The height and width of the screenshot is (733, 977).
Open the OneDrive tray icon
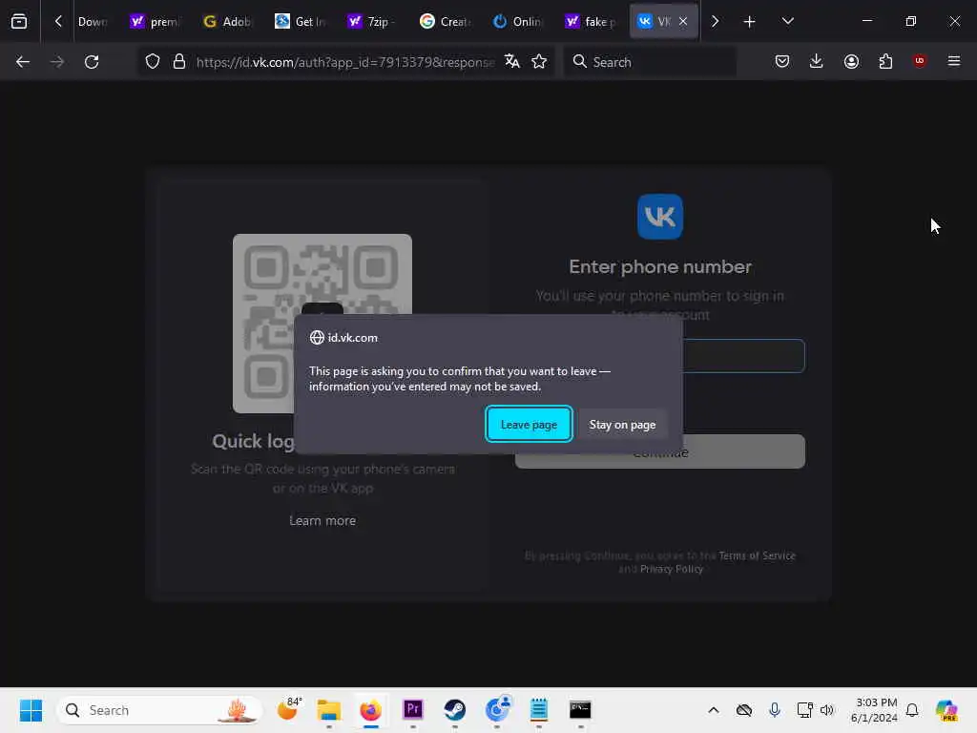[744, 710]
